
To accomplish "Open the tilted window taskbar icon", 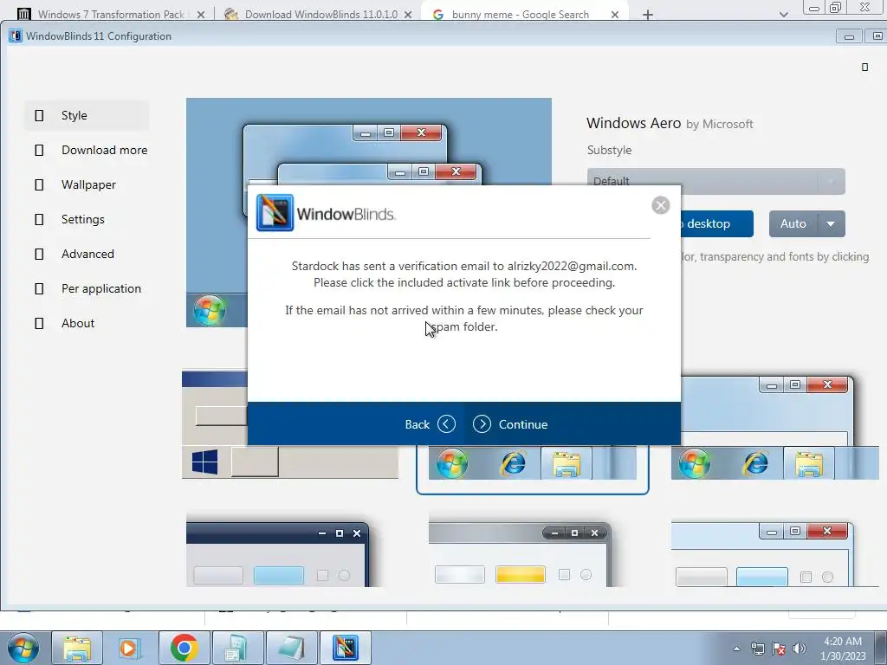I will (291, 648).
